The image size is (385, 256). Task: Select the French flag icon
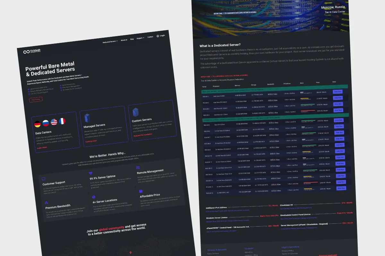(x=62, y=121)
